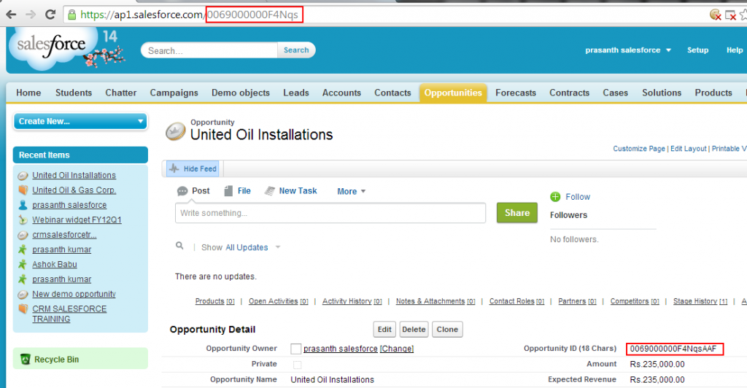Image resolution: width=747 pixels, height=388 pixels.
Task: Jump to Notes & Attachments related list
Action: 436,301
